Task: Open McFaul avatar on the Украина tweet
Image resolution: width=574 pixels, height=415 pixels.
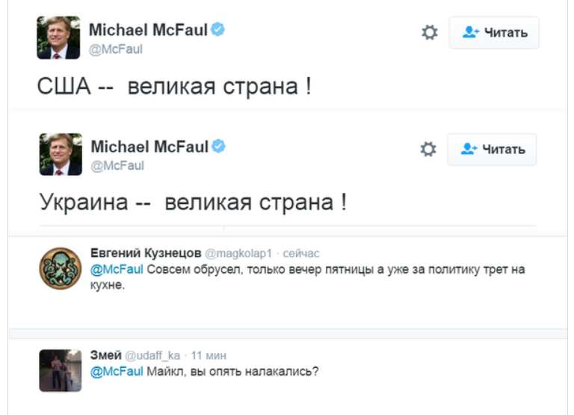Action: [59, 153]
